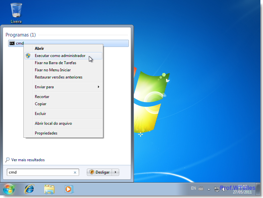The image size is (263, 198).
Task: Click the magnifier icon beside Ver mais resultados
Action: [x=7, y=160]
